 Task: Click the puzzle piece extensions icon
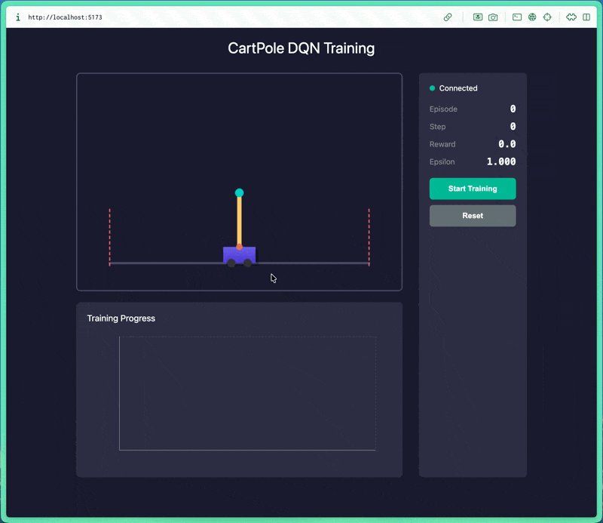[571, 17]
